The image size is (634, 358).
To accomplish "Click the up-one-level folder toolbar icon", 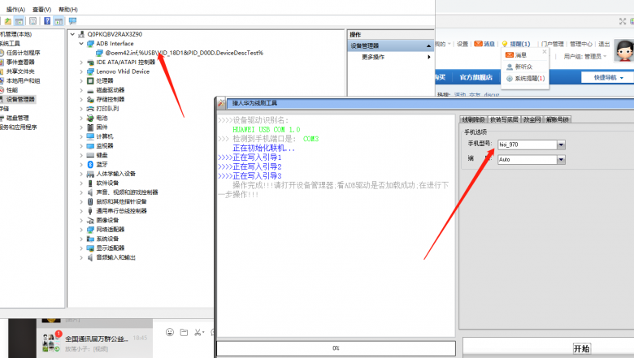I will [7, 21].
